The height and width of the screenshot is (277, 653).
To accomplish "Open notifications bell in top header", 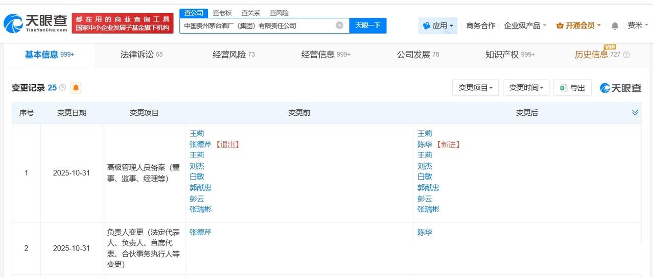I will pos(615,26).
